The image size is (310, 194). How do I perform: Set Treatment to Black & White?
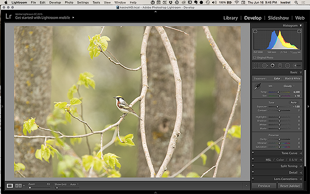(x=292, y=78)
